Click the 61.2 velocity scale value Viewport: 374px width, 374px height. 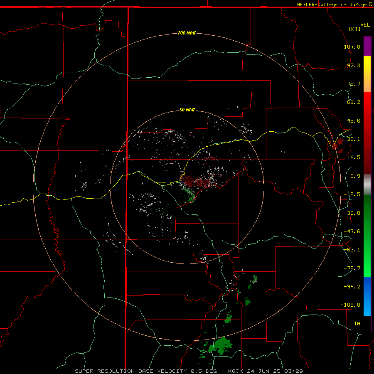[354, 102]
